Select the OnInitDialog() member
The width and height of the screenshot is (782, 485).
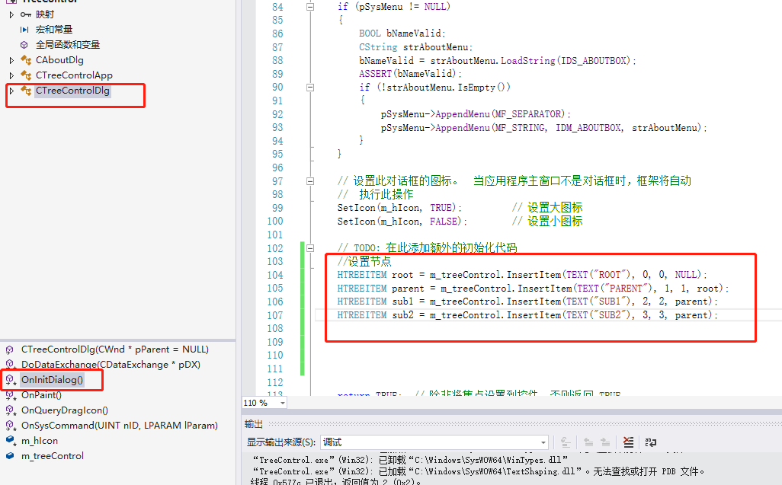point(52,380)
